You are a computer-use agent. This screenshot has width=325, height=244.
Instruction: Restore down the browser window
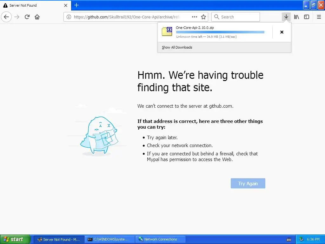(314, 5)
